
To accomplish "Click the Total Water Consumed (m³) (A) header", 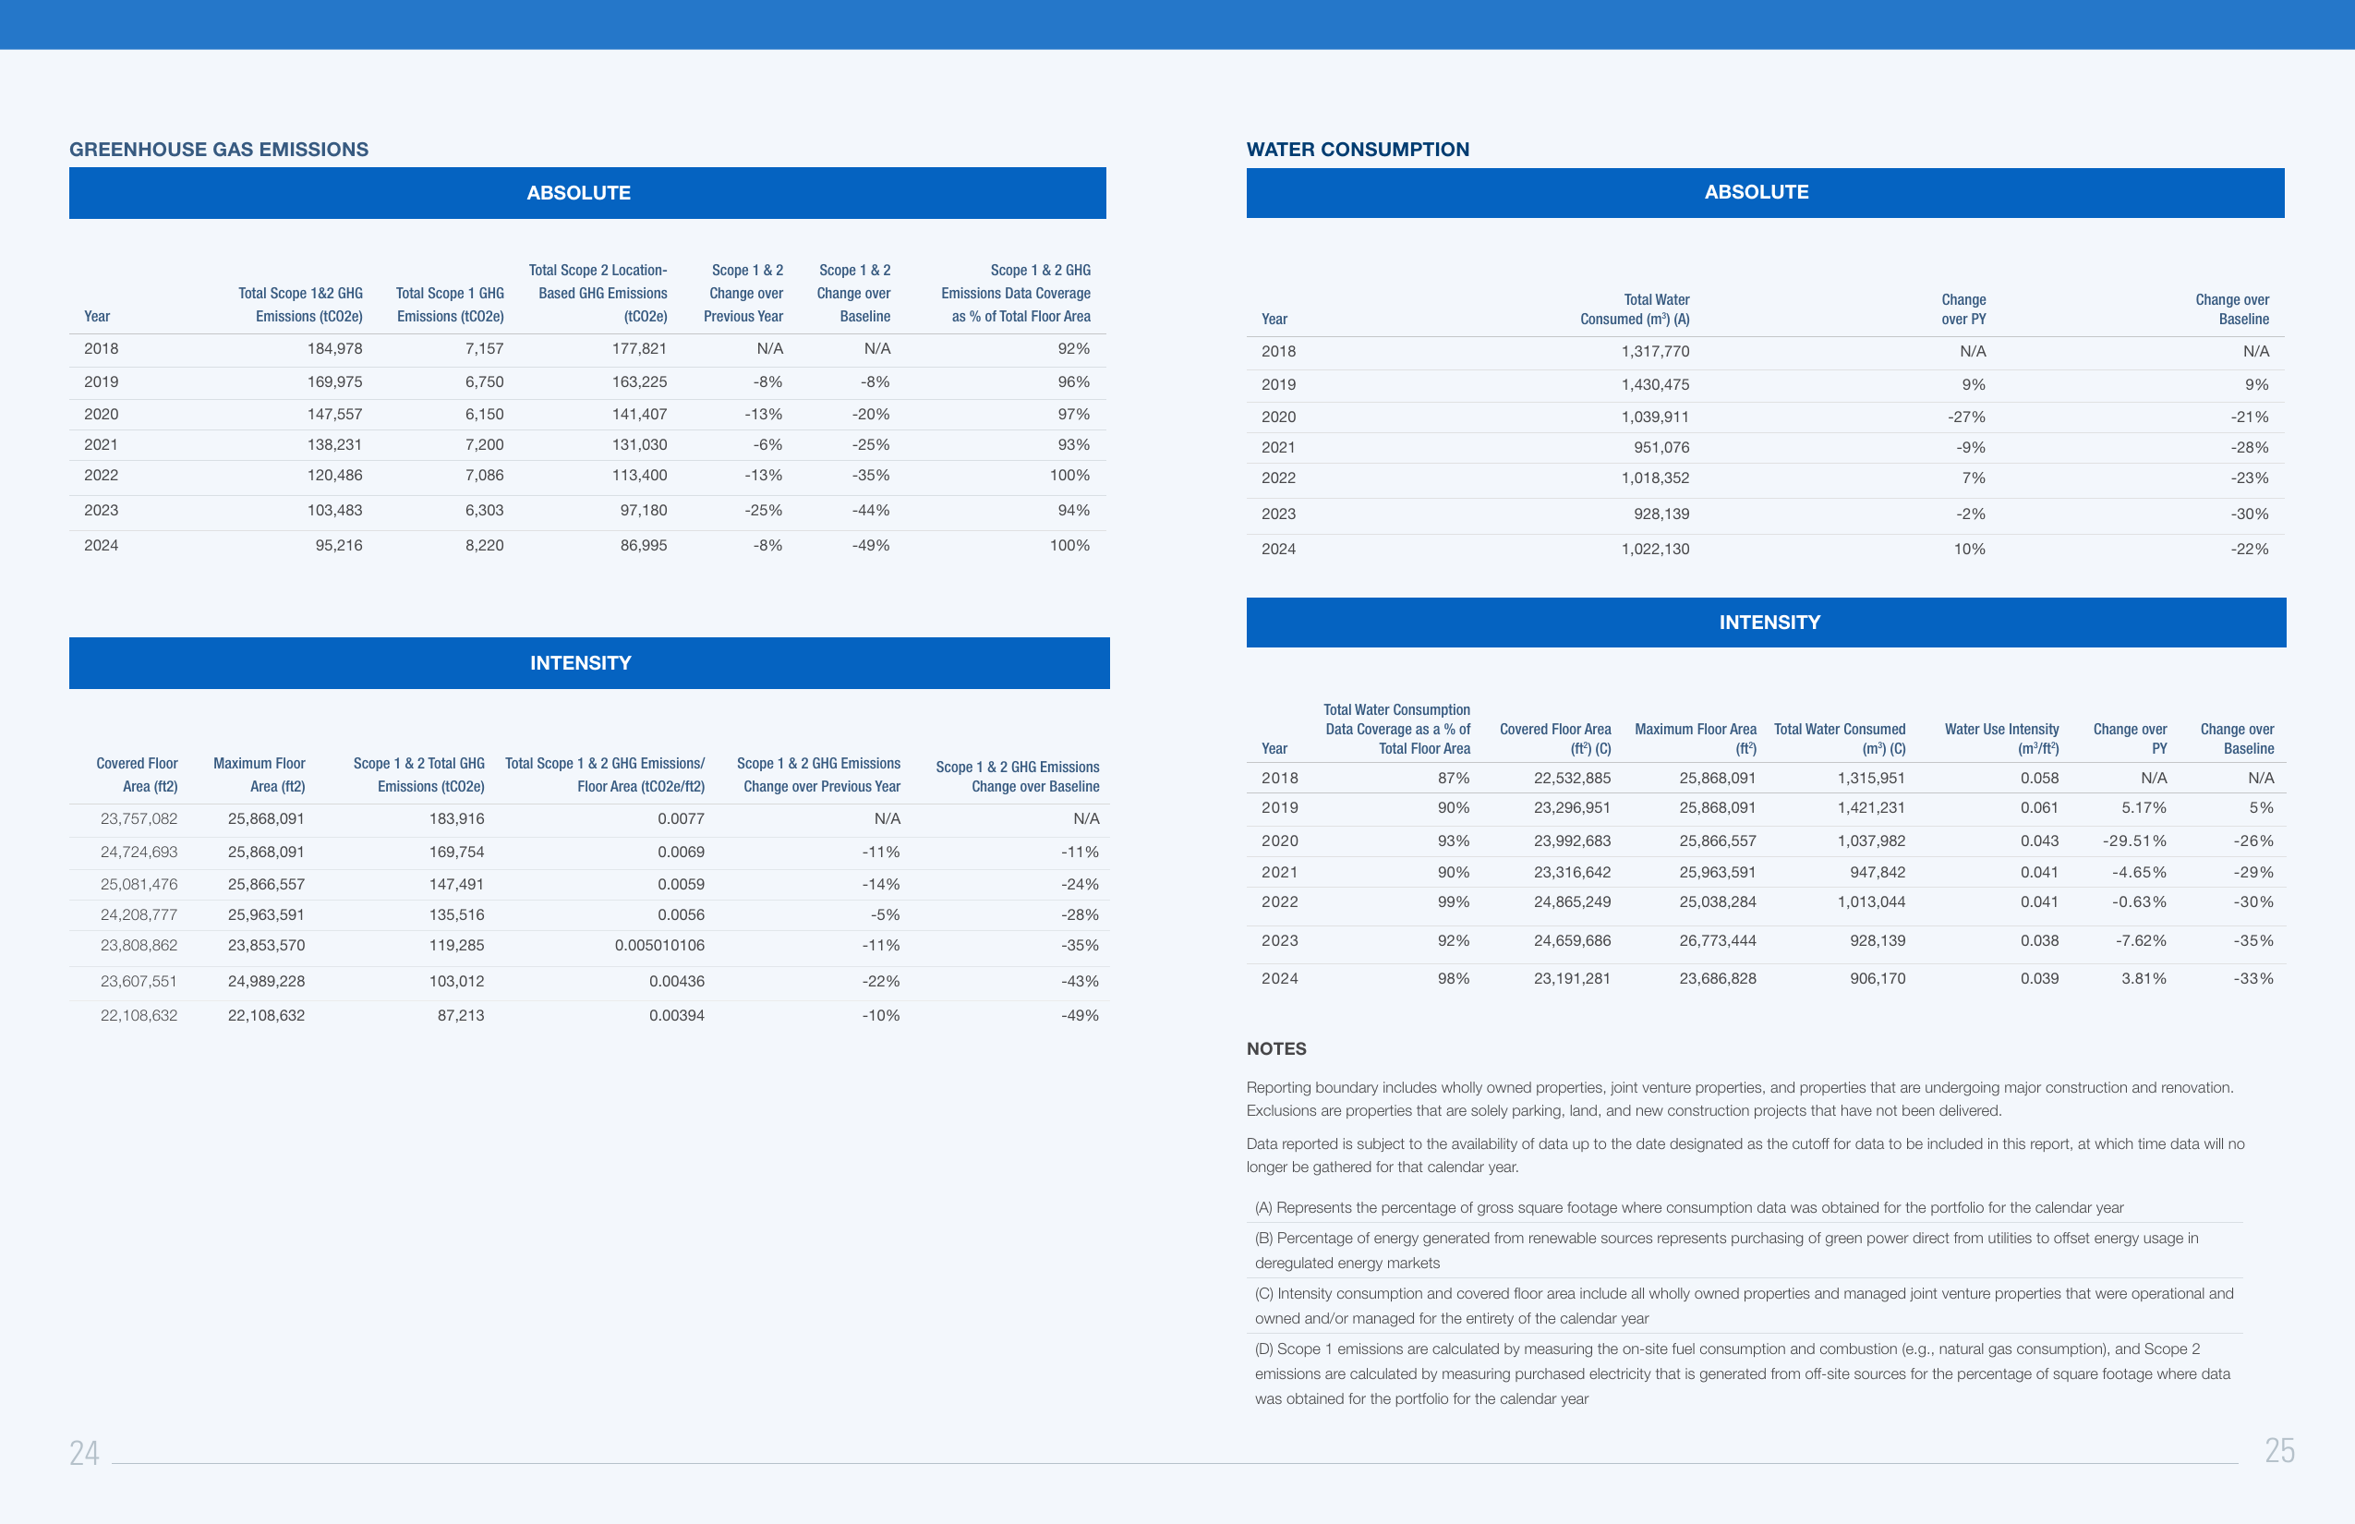I will 1635,309.
